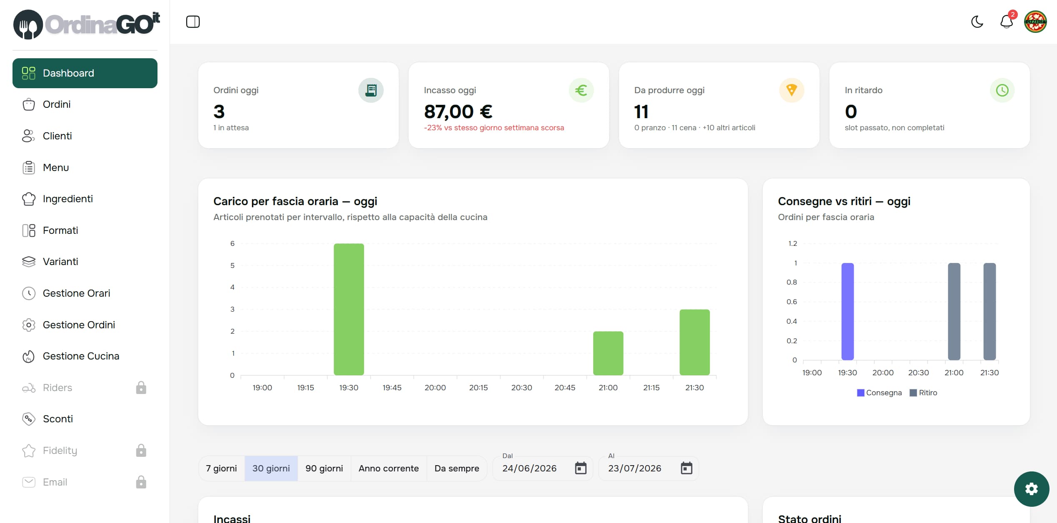Click the Email padlock icon

141,482
